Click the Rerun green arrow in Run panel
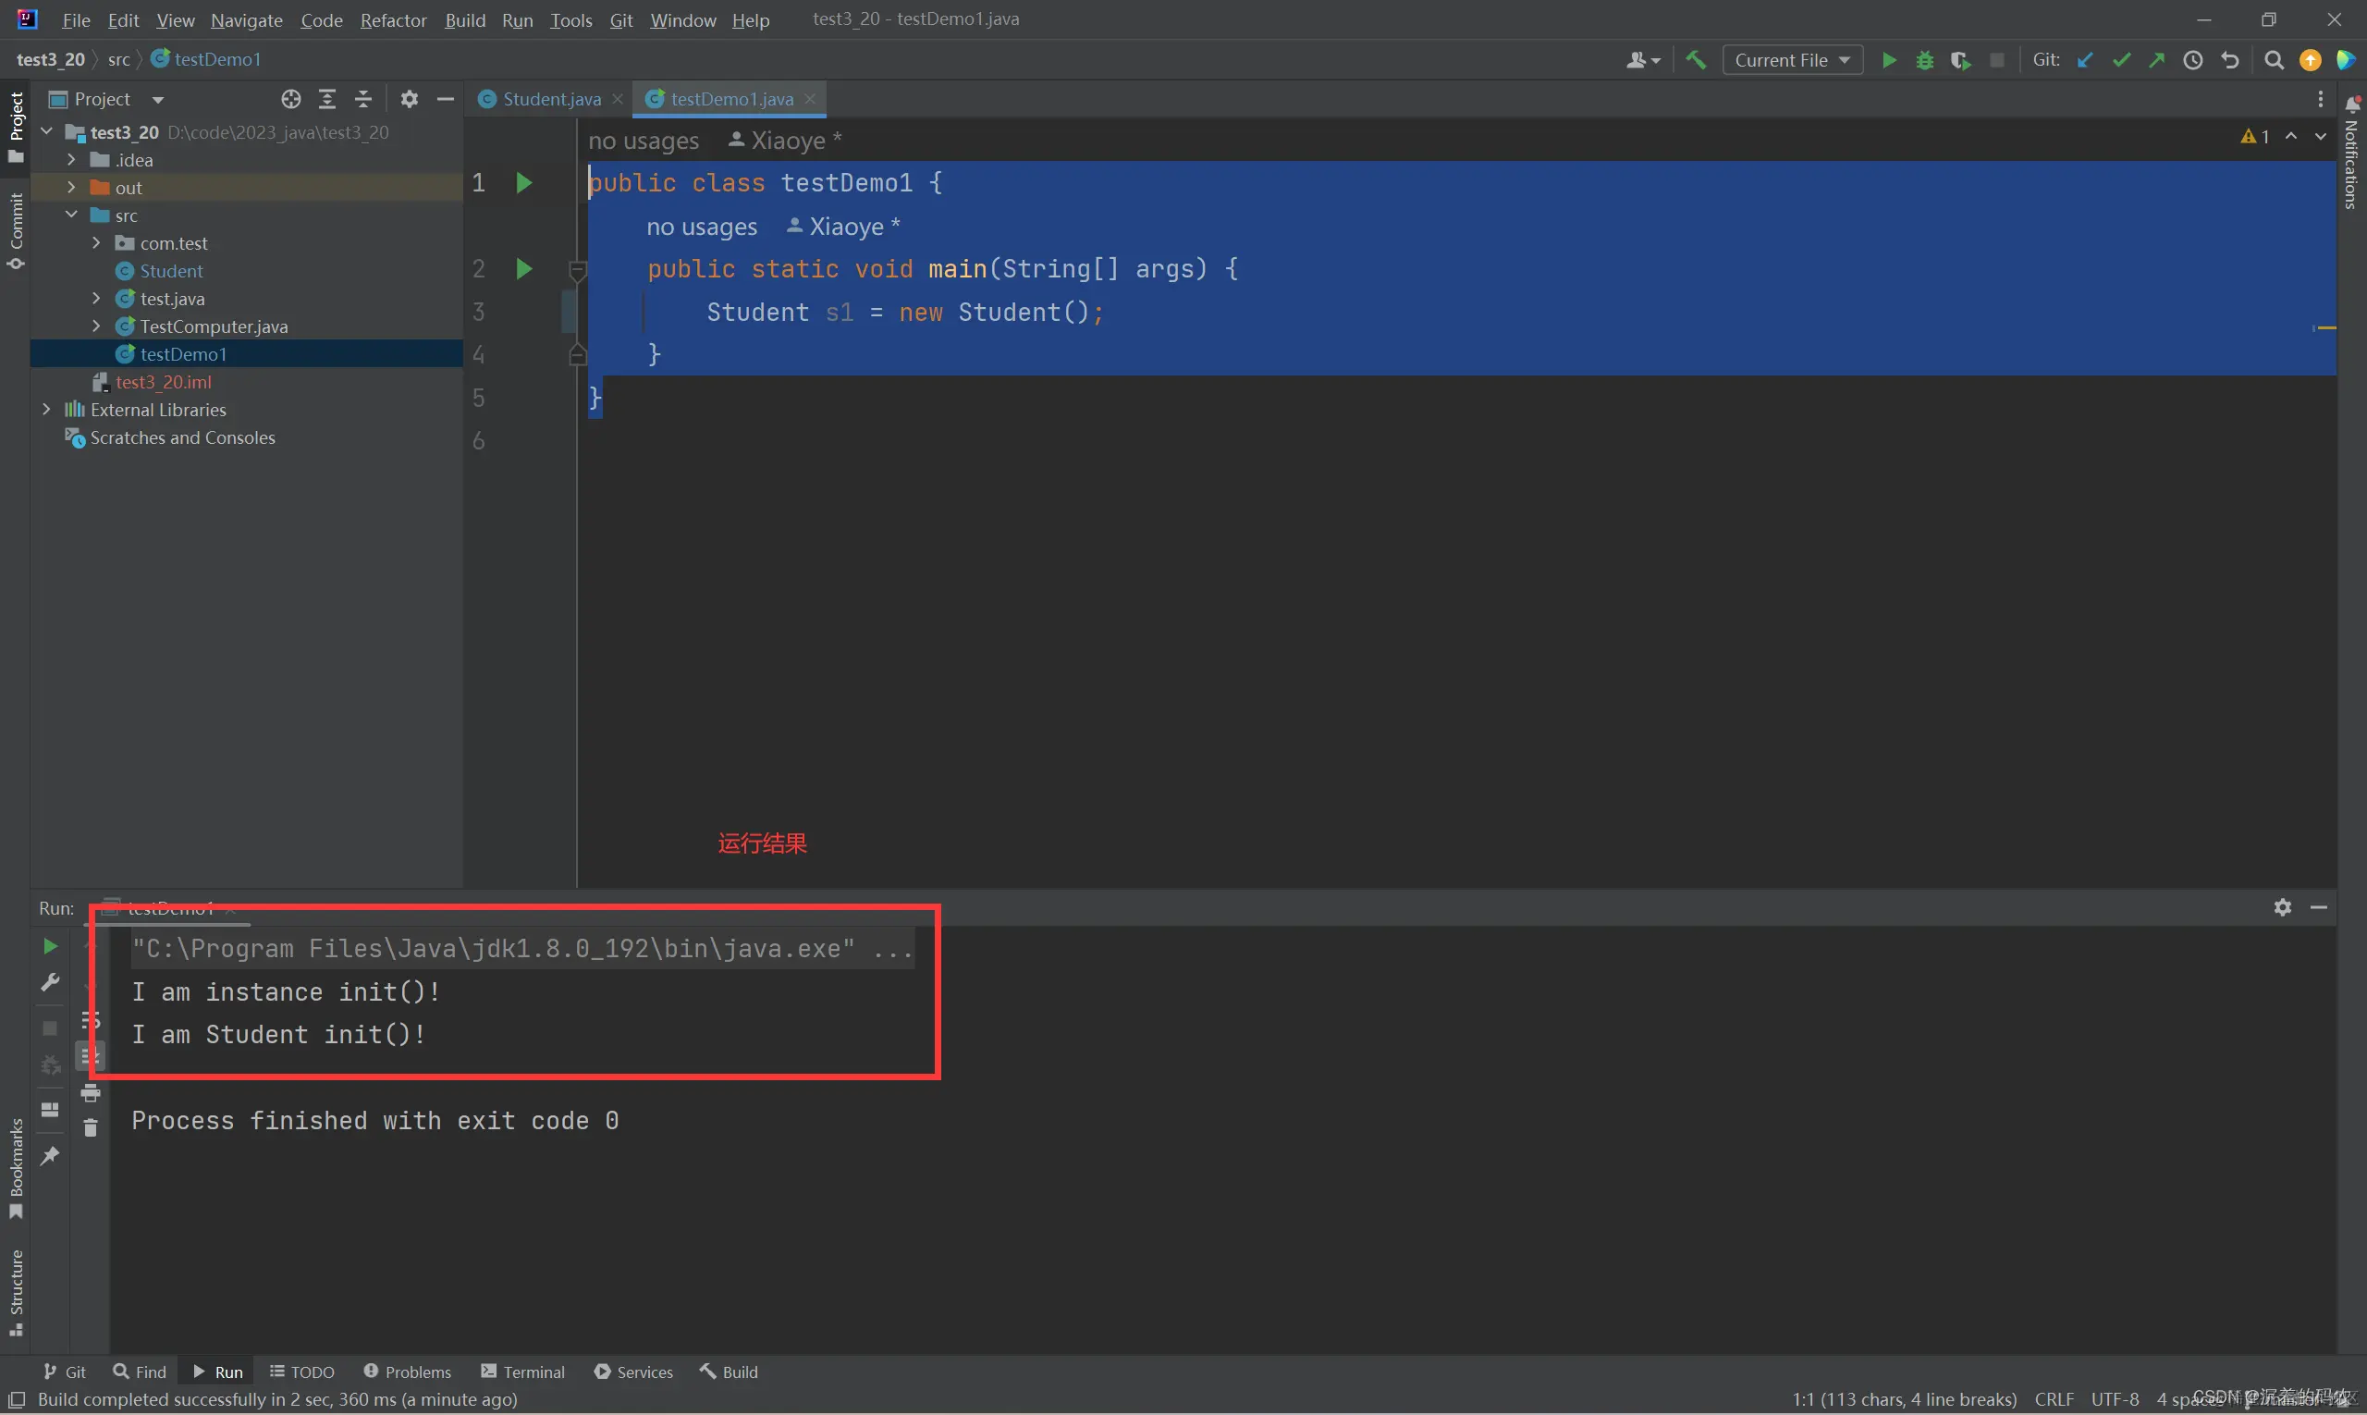Image resolution: width=2367 pixels, height=1415 pixels. coord(51,946)
